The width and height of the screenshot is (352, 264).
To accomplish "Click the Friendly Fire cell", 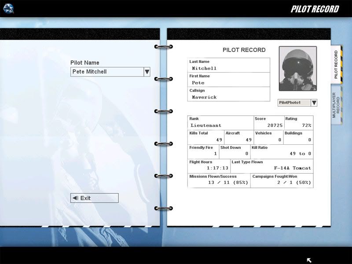I will coord(203,152).
